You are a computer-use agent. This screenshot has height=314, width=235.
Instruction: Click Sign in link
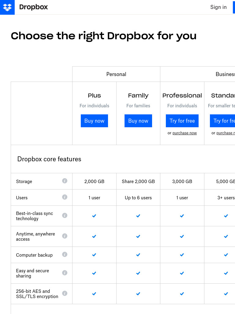218,7
